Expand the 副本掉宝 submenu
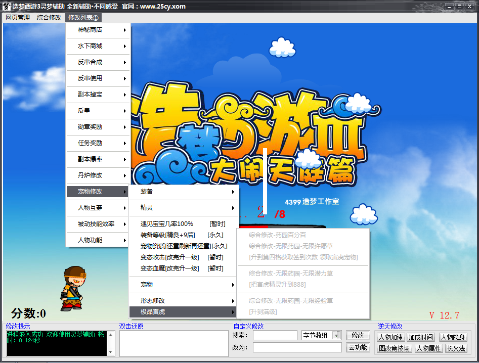This screenshot has width=479, height=363. pyautogui.click(x=98, y=95)
